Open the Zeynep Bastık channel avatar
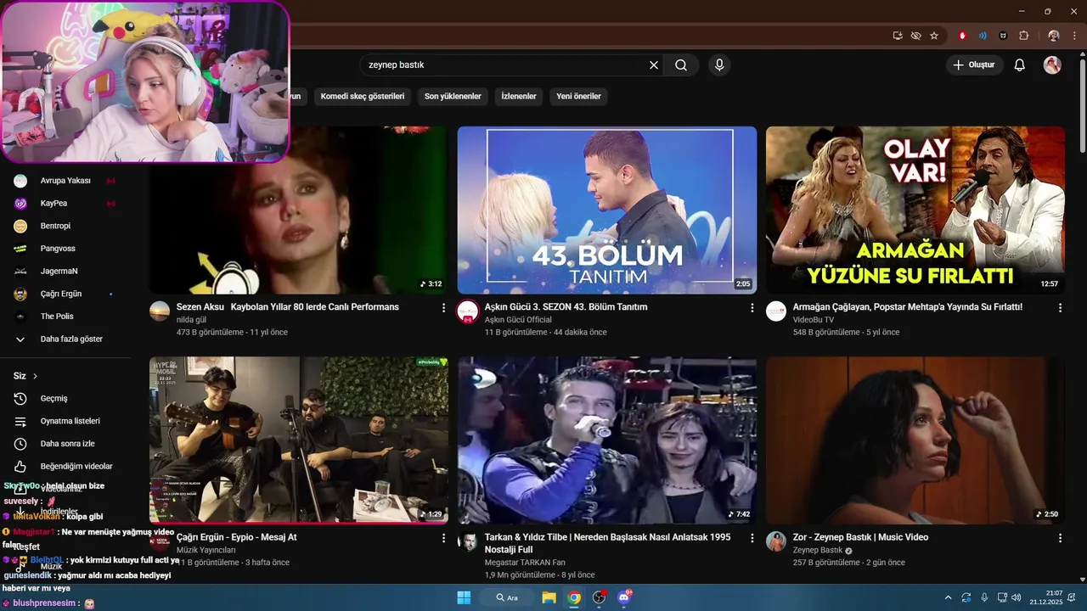The width and height of the screenshot is (1087, 611). click(x=776, y=541)
